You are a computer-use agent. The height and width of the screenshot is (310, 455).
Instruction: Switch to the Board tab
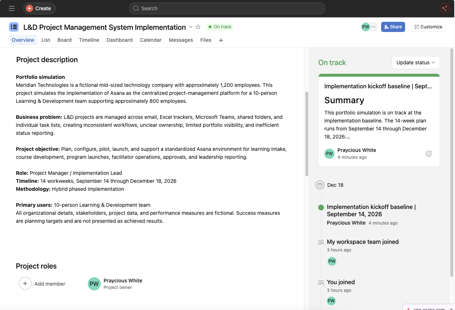[64, 40]
